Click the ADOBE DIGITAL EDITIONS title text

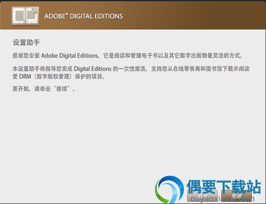(83, 16)
